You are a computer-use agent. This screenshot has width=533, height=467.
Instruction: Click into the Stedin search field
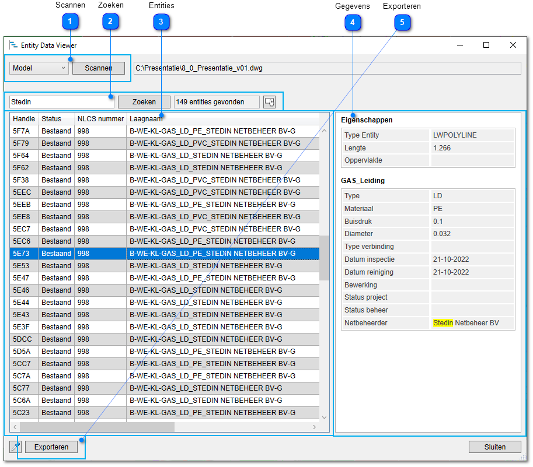tap(61, 102)
